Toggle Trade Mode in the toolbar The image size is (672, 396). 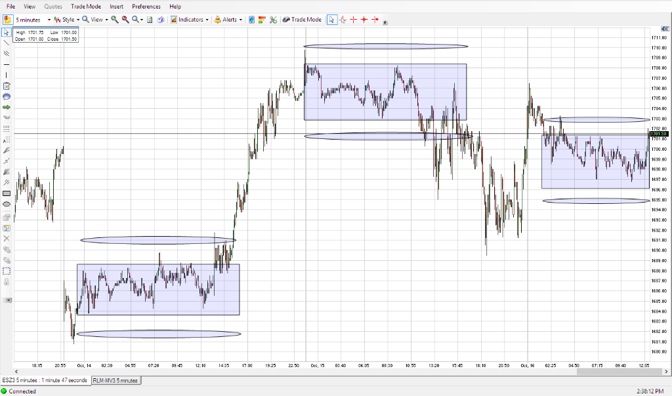tap(302, 20)
